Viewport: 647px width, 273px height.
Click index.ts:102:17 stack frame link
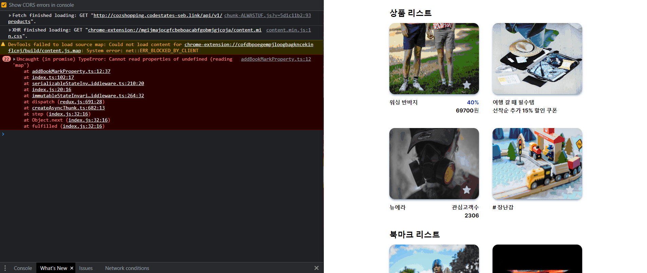pos(53,78)
